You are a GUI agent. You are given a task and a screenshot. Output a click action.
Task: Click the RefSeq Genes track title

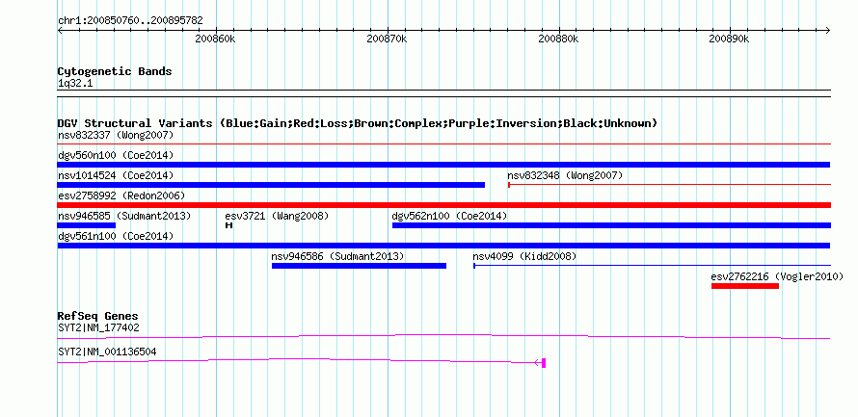click(x=98, y=316)
